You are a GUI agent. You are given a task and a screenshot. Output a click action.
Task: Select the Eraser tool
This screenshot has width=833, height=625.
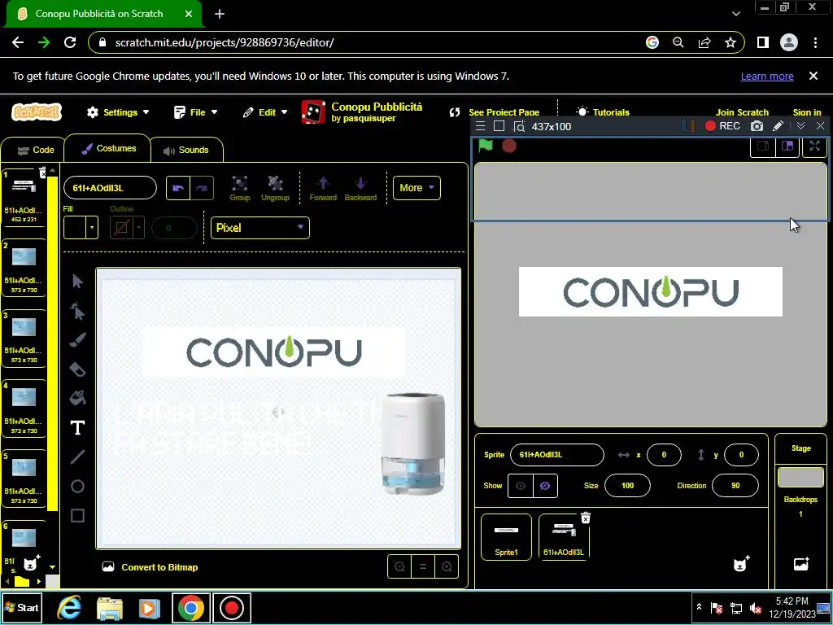(x=77, y=369)
